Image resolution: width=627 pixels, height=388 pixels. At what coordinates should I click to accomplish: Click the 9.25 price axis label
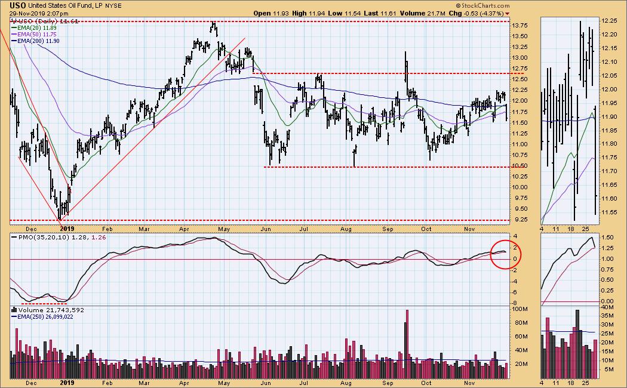[x=520, y=220]
